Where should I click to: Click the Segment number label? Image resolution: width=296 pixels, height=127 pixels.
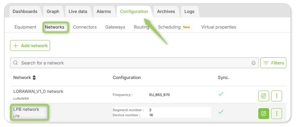tap(128, 110)
